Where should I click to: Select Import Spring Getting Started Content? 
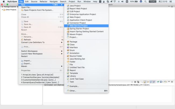click(x=86, y=31)
